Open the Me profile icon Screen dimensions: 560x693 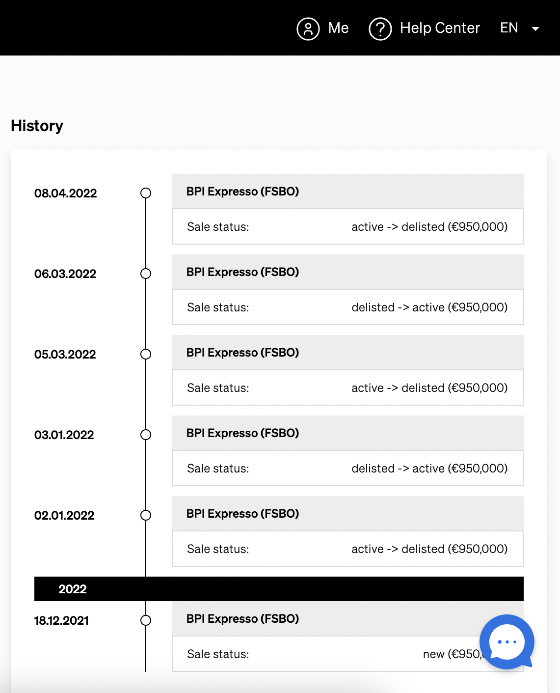[x=308, y=28]
